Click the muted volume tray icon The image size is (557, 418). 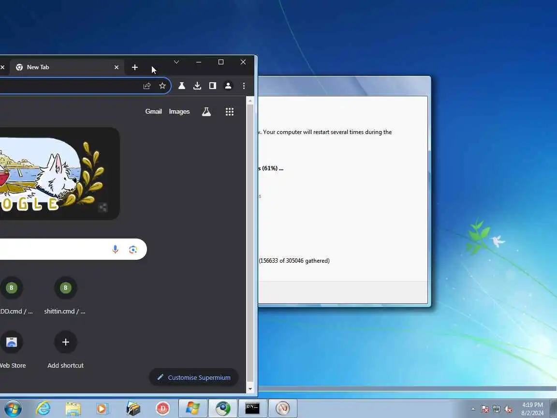pos(508,409)
